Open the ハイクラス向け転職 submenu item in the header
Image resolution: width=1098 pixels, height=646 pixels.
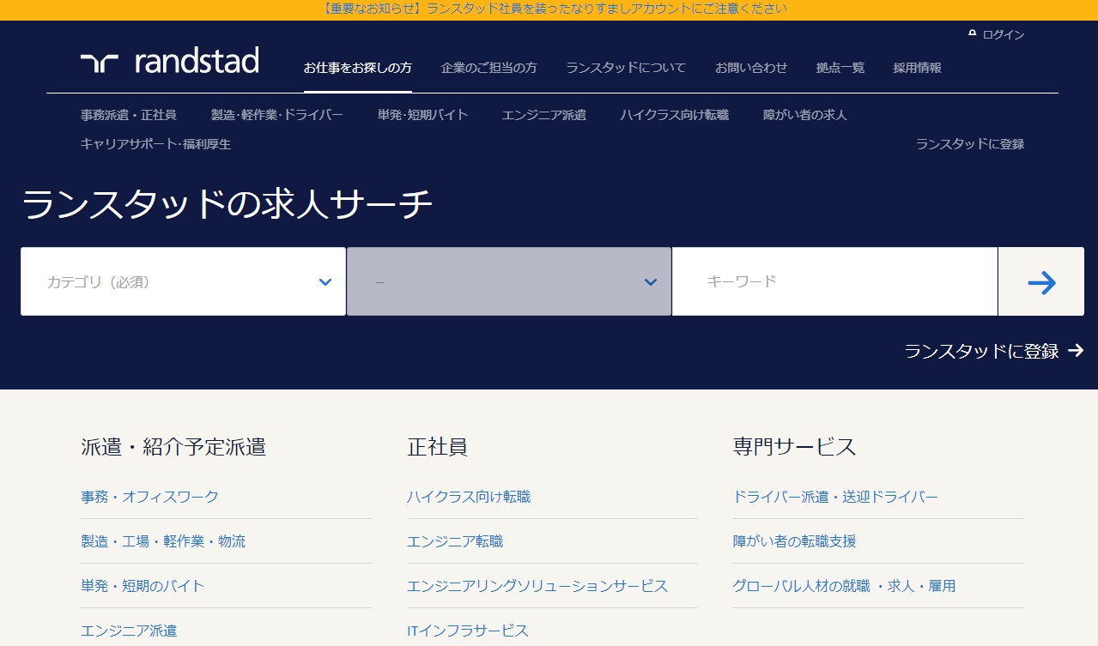675,115
